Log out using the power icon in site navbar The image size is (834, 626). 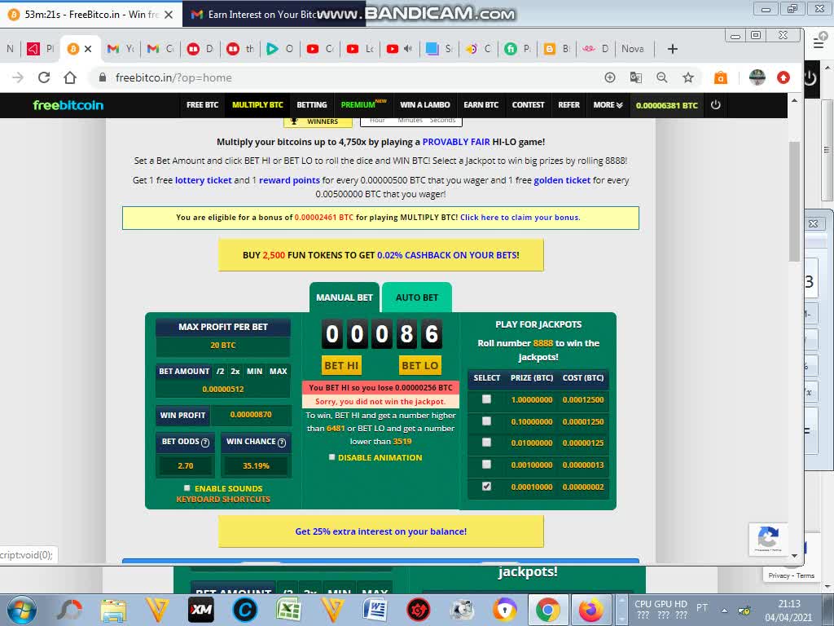coord(715,105)
